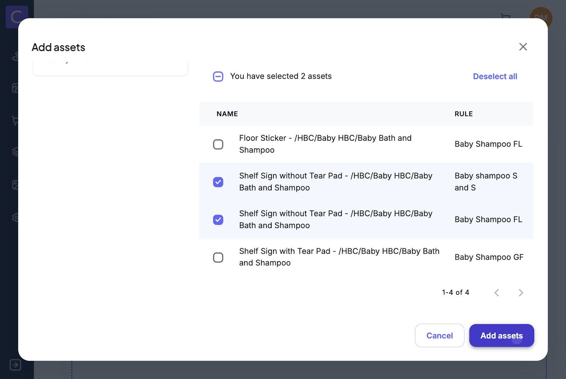Click the Deselect all link

(495, 76)
